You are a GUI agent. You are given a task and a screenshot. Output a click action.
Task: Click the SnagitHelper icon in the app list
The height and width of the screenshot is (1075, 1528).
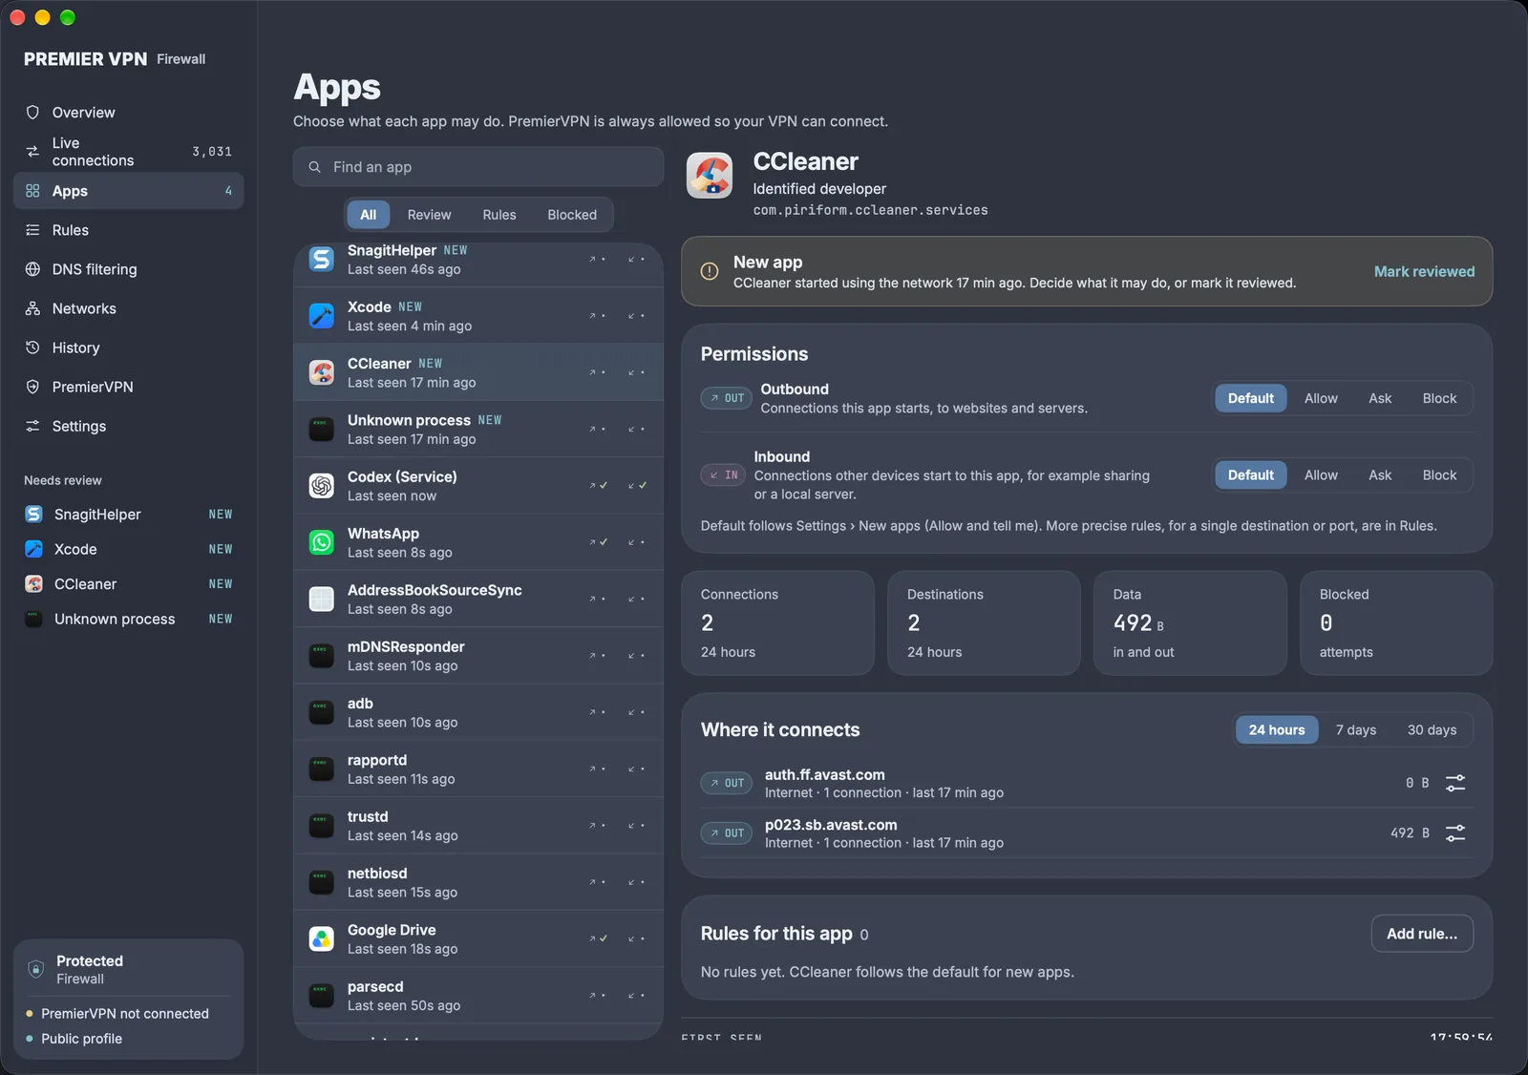tap(322, 259)
